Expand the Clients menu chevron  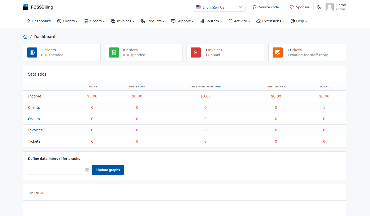[x=77, y=21]
